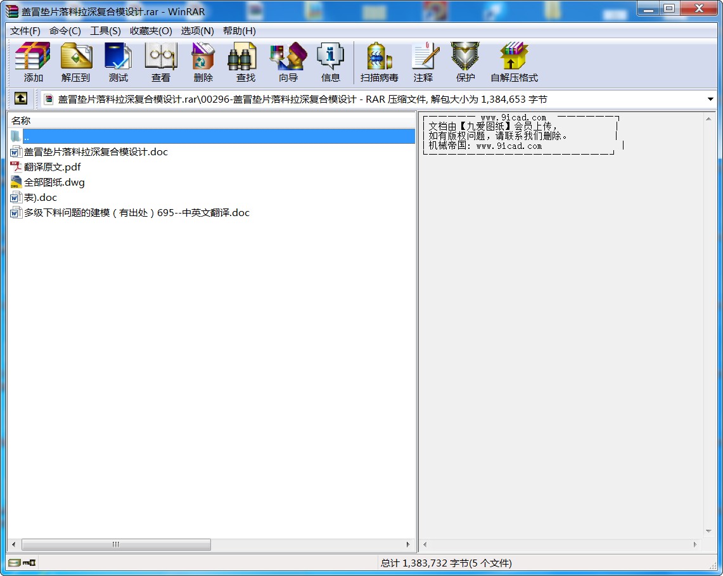Click 扫描病毒 (Virus Scan) icon
The height and width of the screenshot is (576, 723).
point(379,62)
